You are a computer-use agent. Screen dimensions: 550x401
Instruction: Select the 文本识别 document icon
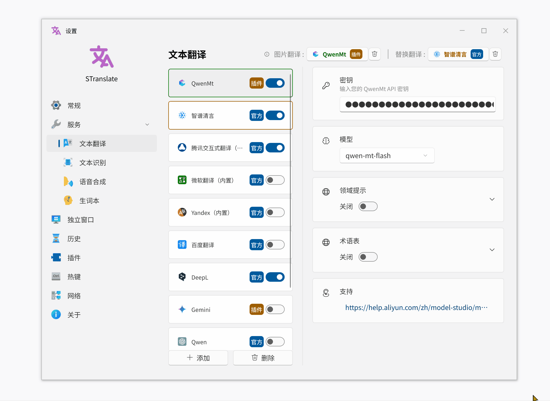tap(68, 162)
